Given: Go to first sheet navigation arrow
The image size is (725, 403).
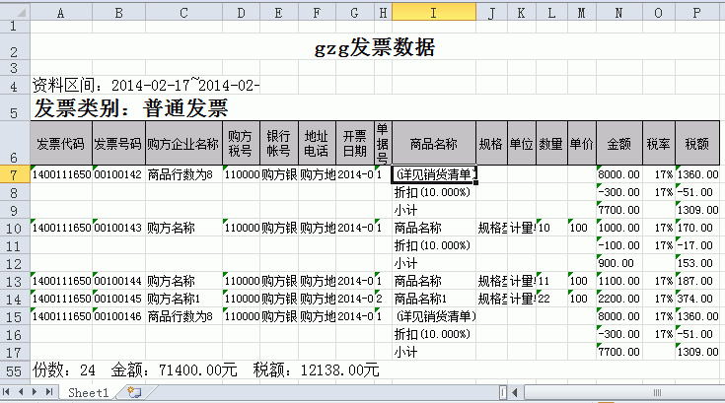Looking at the screenshot, I should [7, 392].
